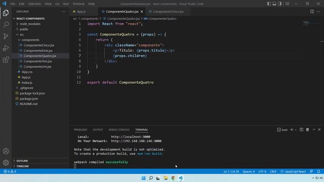Click the feedback icon in status bar

311,171
